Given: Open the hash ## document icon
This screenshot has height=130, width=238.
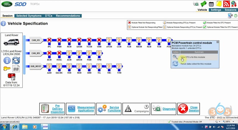Looking at the screenshot, I should coord(16,69).
